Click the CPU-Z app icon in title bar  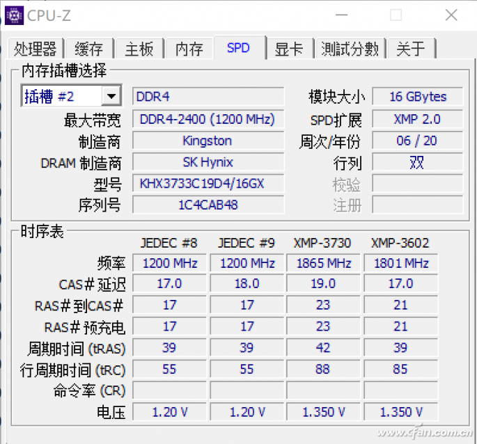[x=13, y=15]
